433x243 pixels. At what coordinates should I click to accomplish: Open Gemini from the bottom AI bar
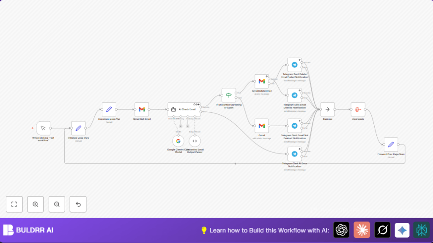coord(402,230)
